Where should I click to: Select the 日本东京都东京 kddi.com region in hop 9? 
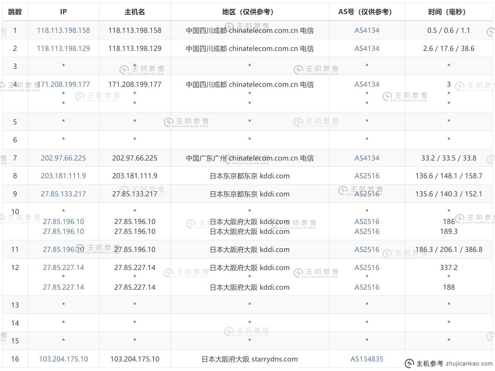[250, 194]
